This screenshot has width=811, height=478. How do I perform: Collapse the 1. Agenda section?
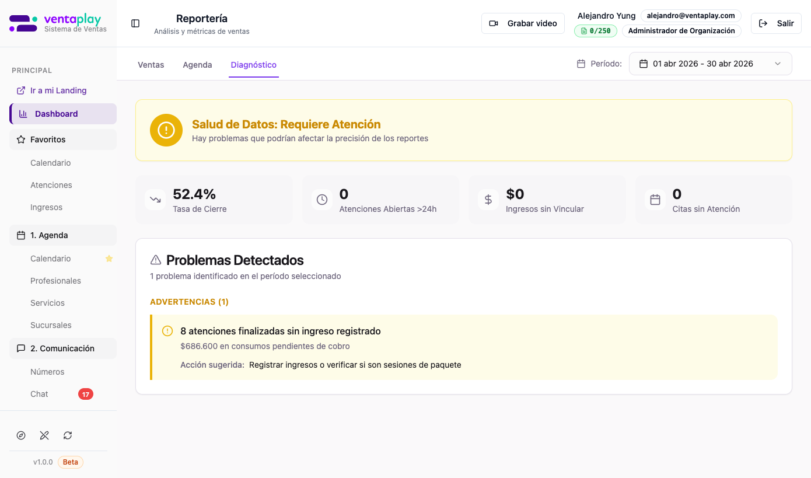click(x=63, y=235)
